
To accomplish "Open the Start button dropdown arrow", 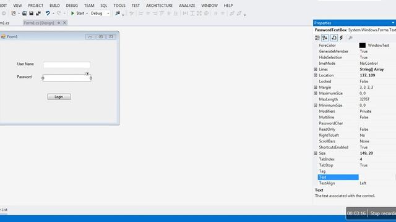I will (87, 14).
